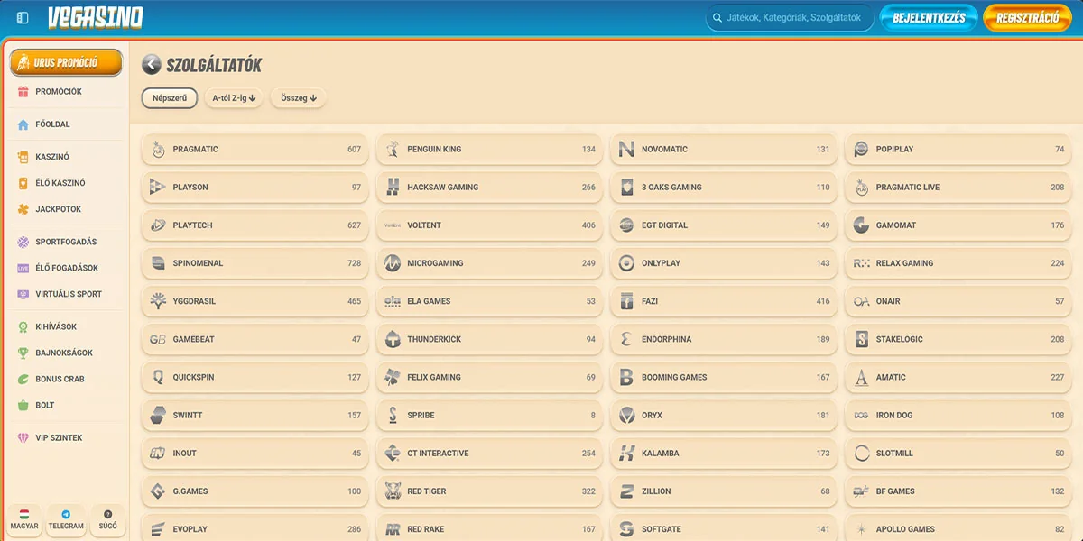
Task: Click the Bejelentkezés login button
Action: pyautogui.click(x=929, y=18)
